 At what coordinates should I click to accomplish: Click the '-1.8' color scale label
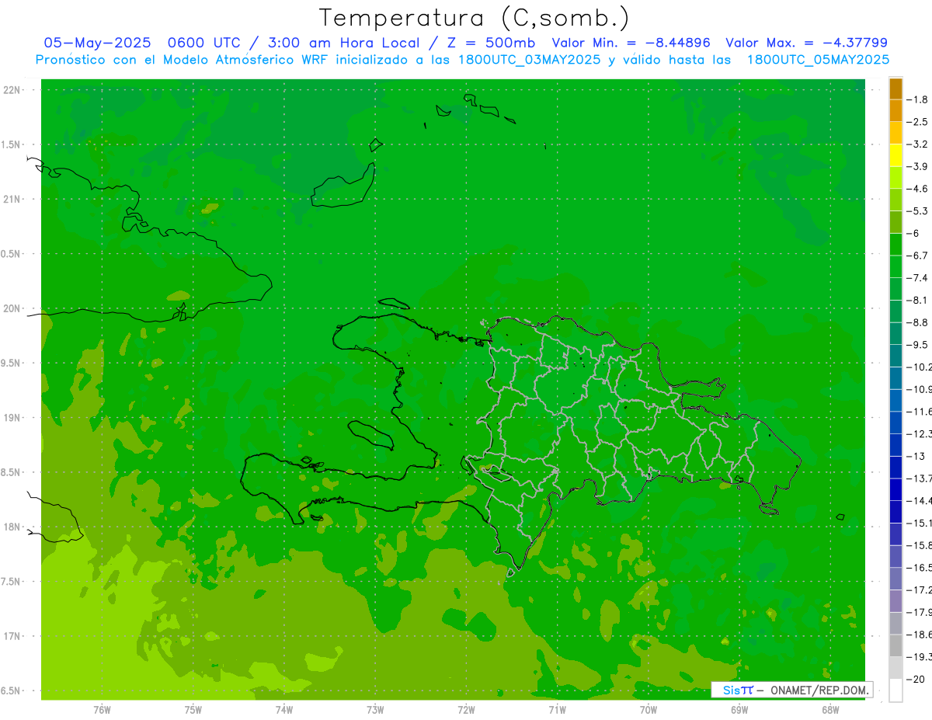[918, 99]
